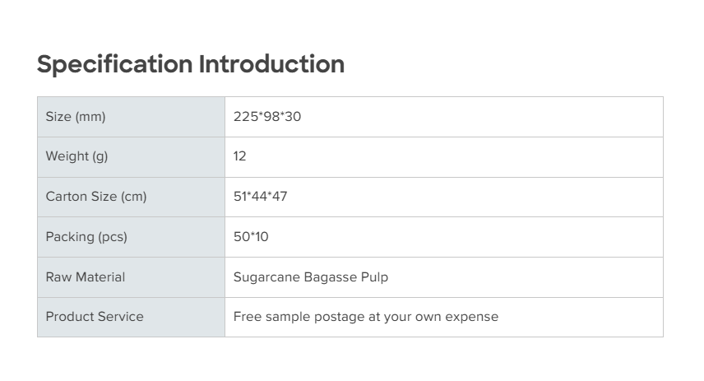Click the word Specification in the heading

click(x=114, y=64)
